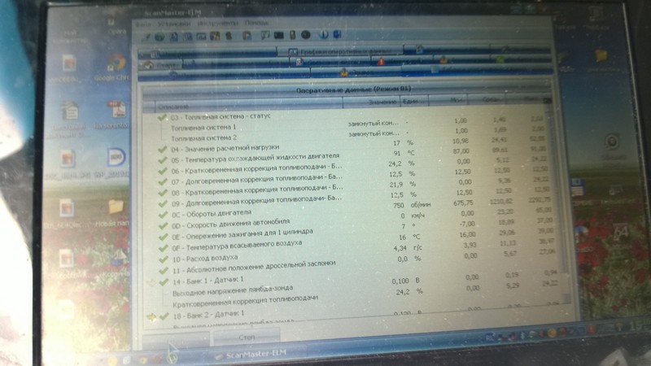Image resolution: width=651 pixels, height=366 pixels.
Task: Click the red warning triangle tab icon
Action: pos(381,63)
